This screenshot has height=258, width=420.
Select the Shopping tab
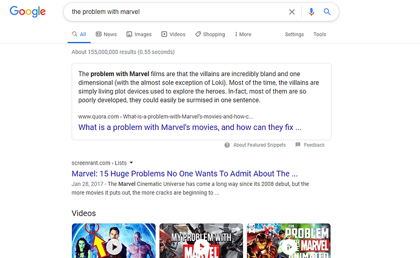[210, 34]
